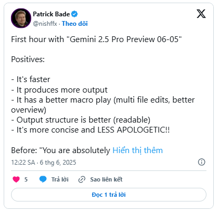Viewport: 218px width, 212px height.
Task: Copy link via Sao liên kết text
Action: [x=106, y=179]
